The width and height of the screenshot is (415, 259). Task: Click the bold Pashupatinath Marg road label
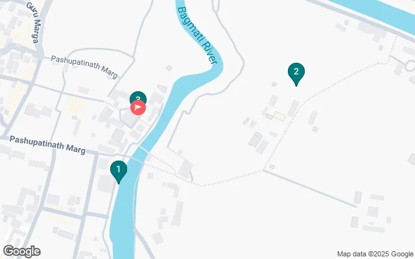[x=47, y=145]
